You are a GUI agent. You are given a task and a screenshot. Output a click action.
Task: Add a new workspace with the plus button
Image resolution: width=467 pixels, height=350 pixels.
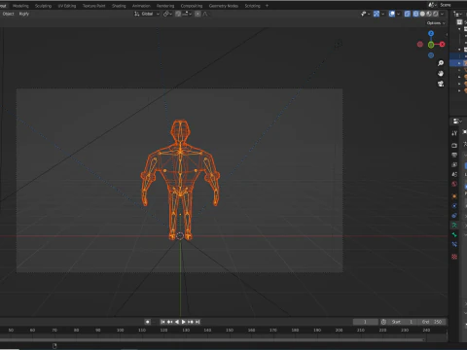point(267,6)
